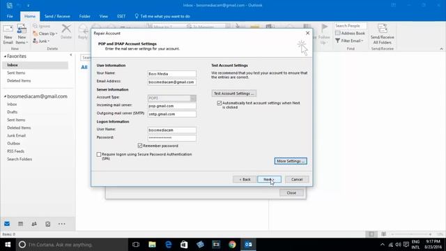Switch to Mail view icon

click(x=7, y=224)
